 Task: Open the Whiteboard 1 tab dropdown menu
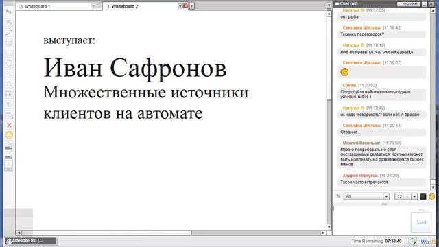point(93,6)
